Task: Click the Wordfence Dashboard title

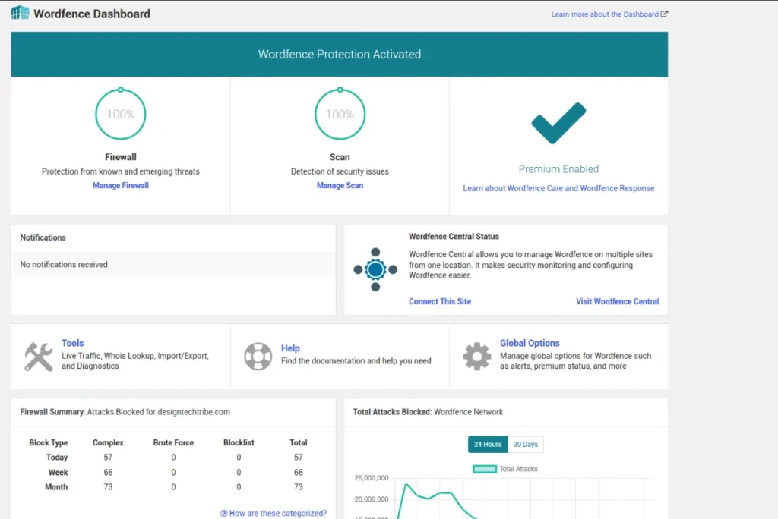Action: tap(92, 14)
